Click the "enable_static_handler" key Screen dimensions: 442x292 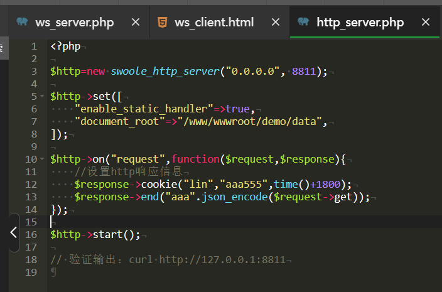point(144,109)
